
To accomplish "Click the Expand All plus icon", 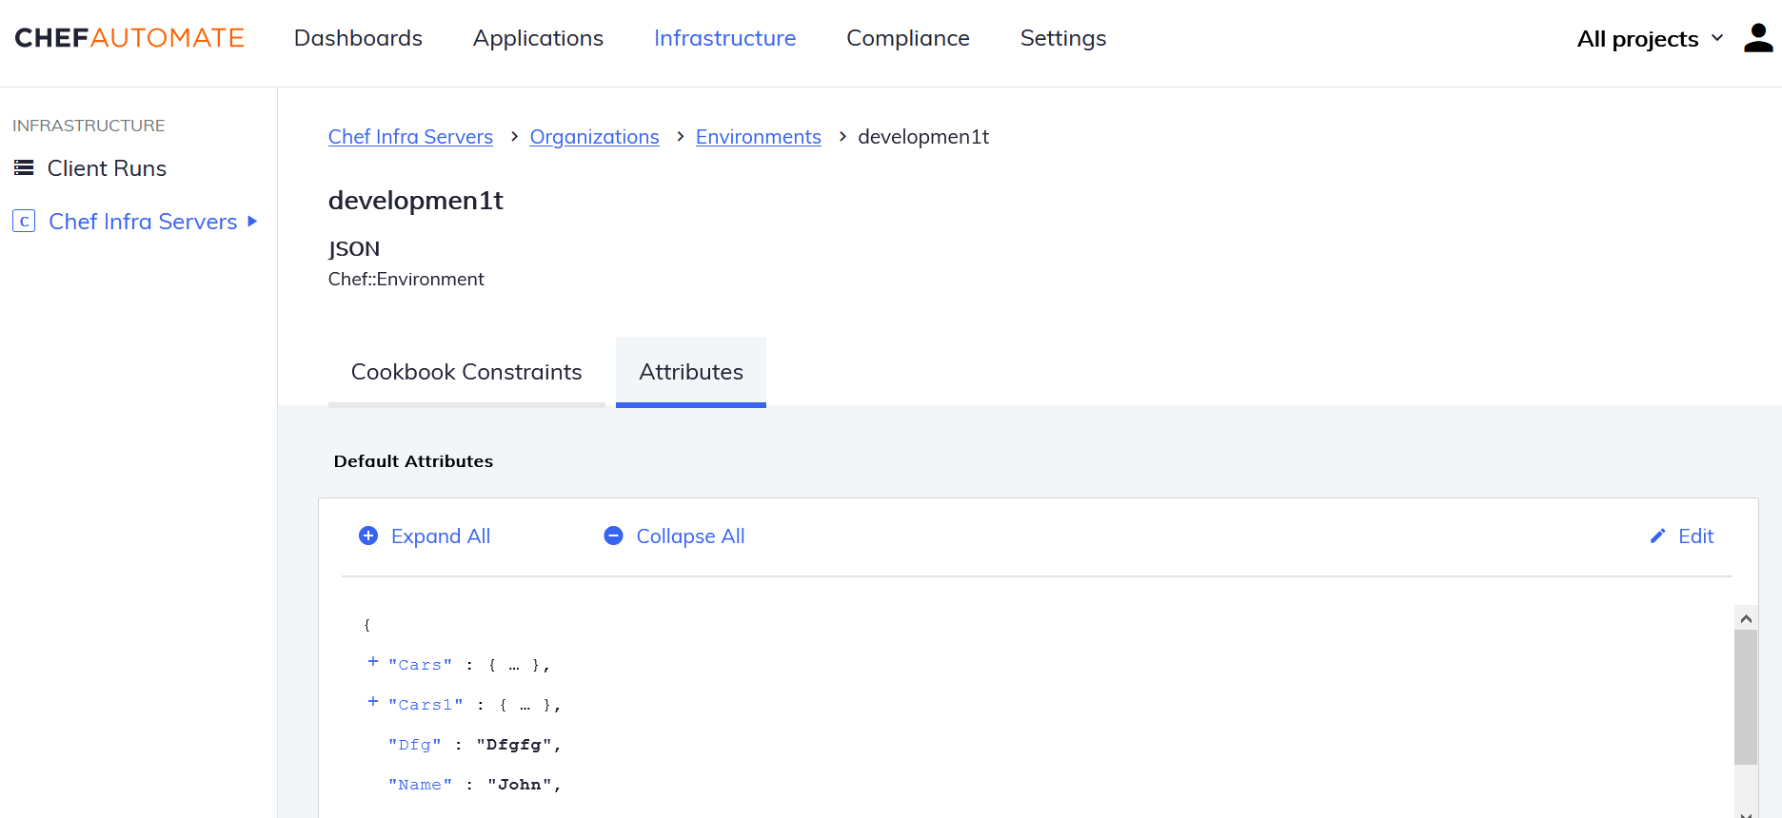I will pos(368,536).
